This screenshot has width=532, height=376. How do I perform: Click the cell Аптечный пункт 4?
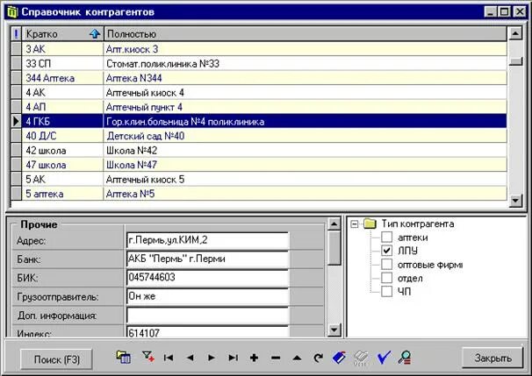pyautogui.click(x=305, y=107)
